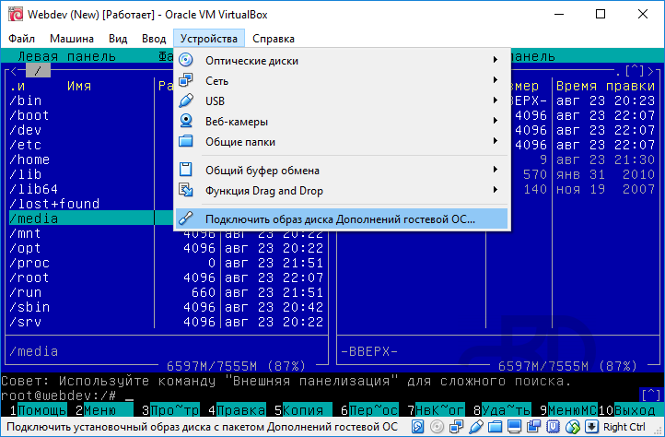The width and height of the screenshot is (665, 437).
Task: Click the shared folders status bar icon
Action: 496,427
